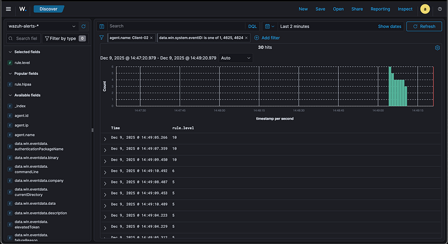Expand the 14:49:10.492 log row
The height and width of the screenshot is (244, 448).
[105, 172]
